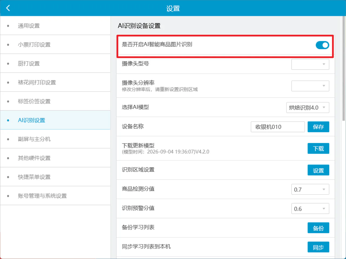Viewport: 346px width, 259px height.
Task: Select 通用设置 in the sidebar
Action: [55, 26]
